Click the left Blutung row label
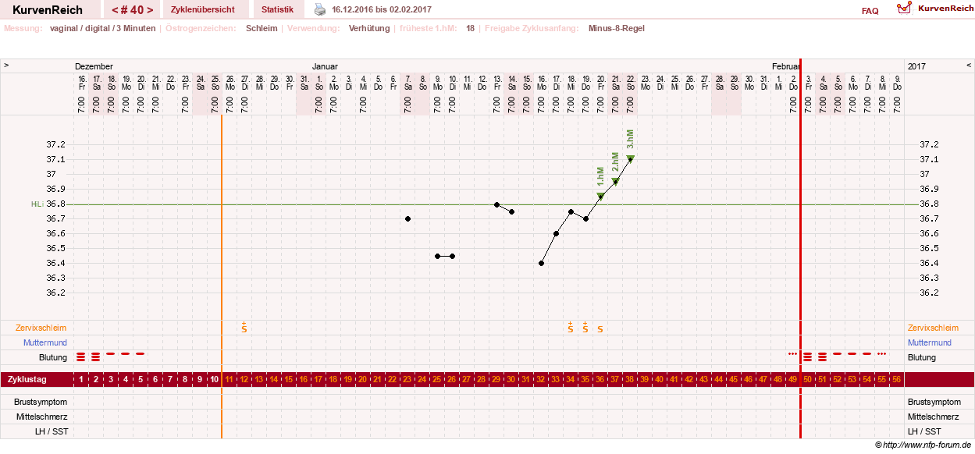This screenshot has width=975, height=454. click(x=53, y=357)
